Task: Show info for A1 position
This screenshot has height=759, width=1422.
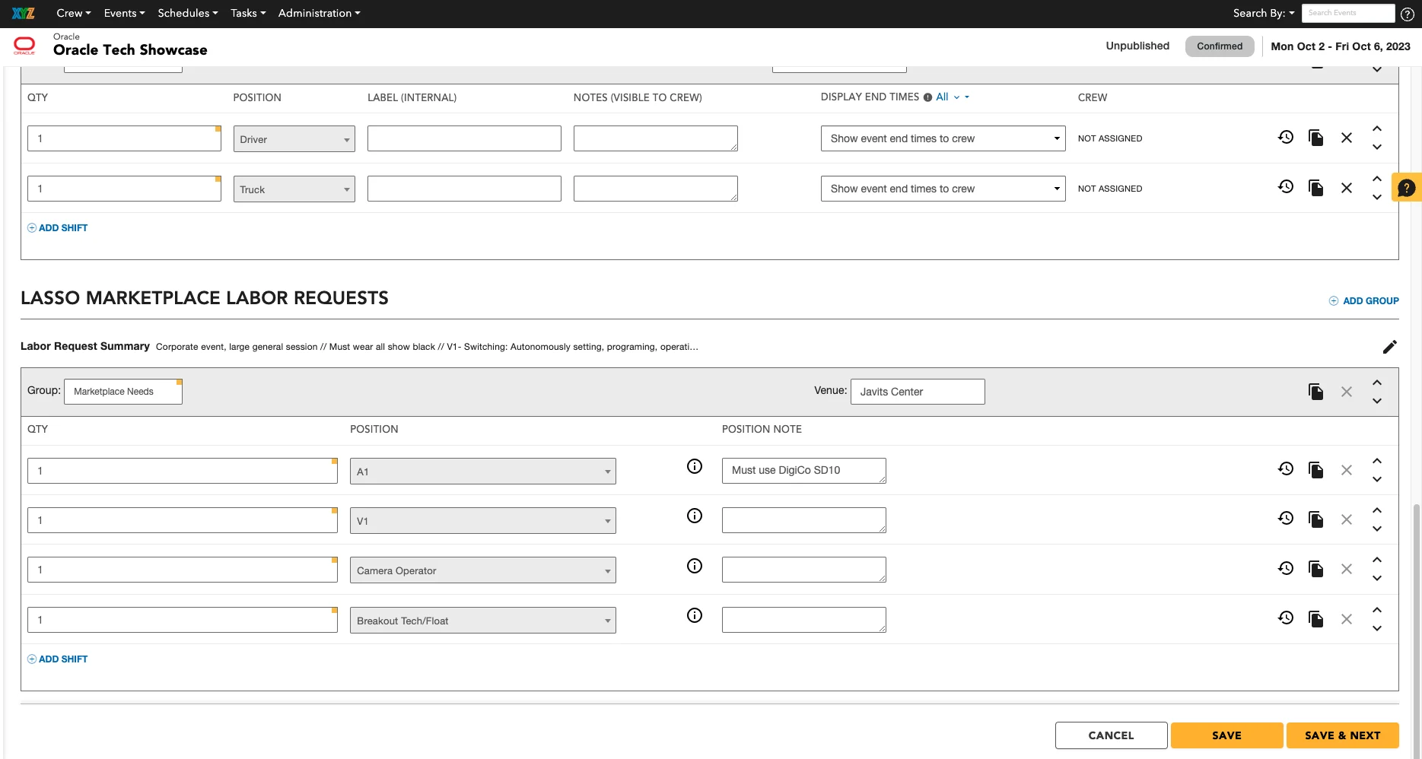Action: click(695, 466)
